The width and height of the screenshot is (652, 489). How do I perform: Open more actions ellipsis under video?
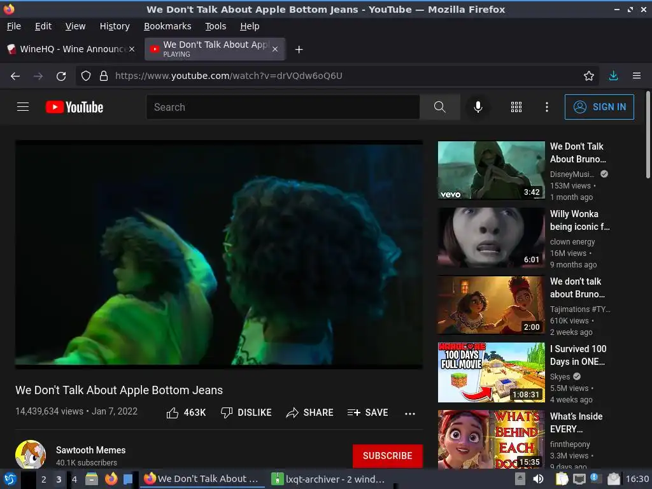tap(409, 413)
